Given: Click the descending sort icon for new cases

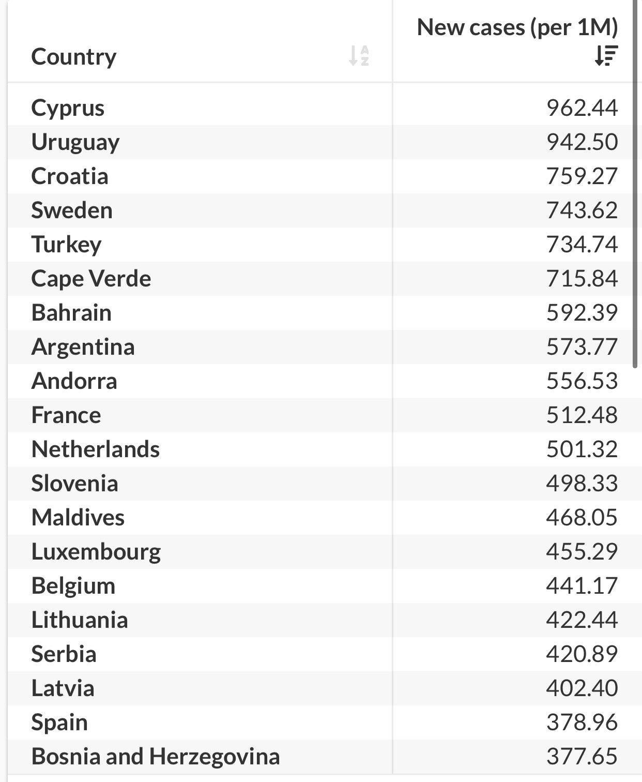Looking at the screenshot, I should pyautogui.click(x=606, y=55).
